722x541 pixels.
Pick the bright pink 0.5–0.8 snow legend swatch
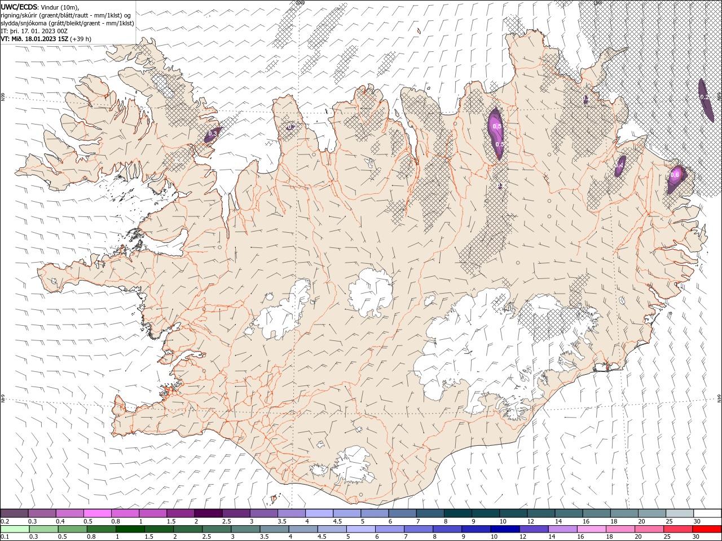98,513
